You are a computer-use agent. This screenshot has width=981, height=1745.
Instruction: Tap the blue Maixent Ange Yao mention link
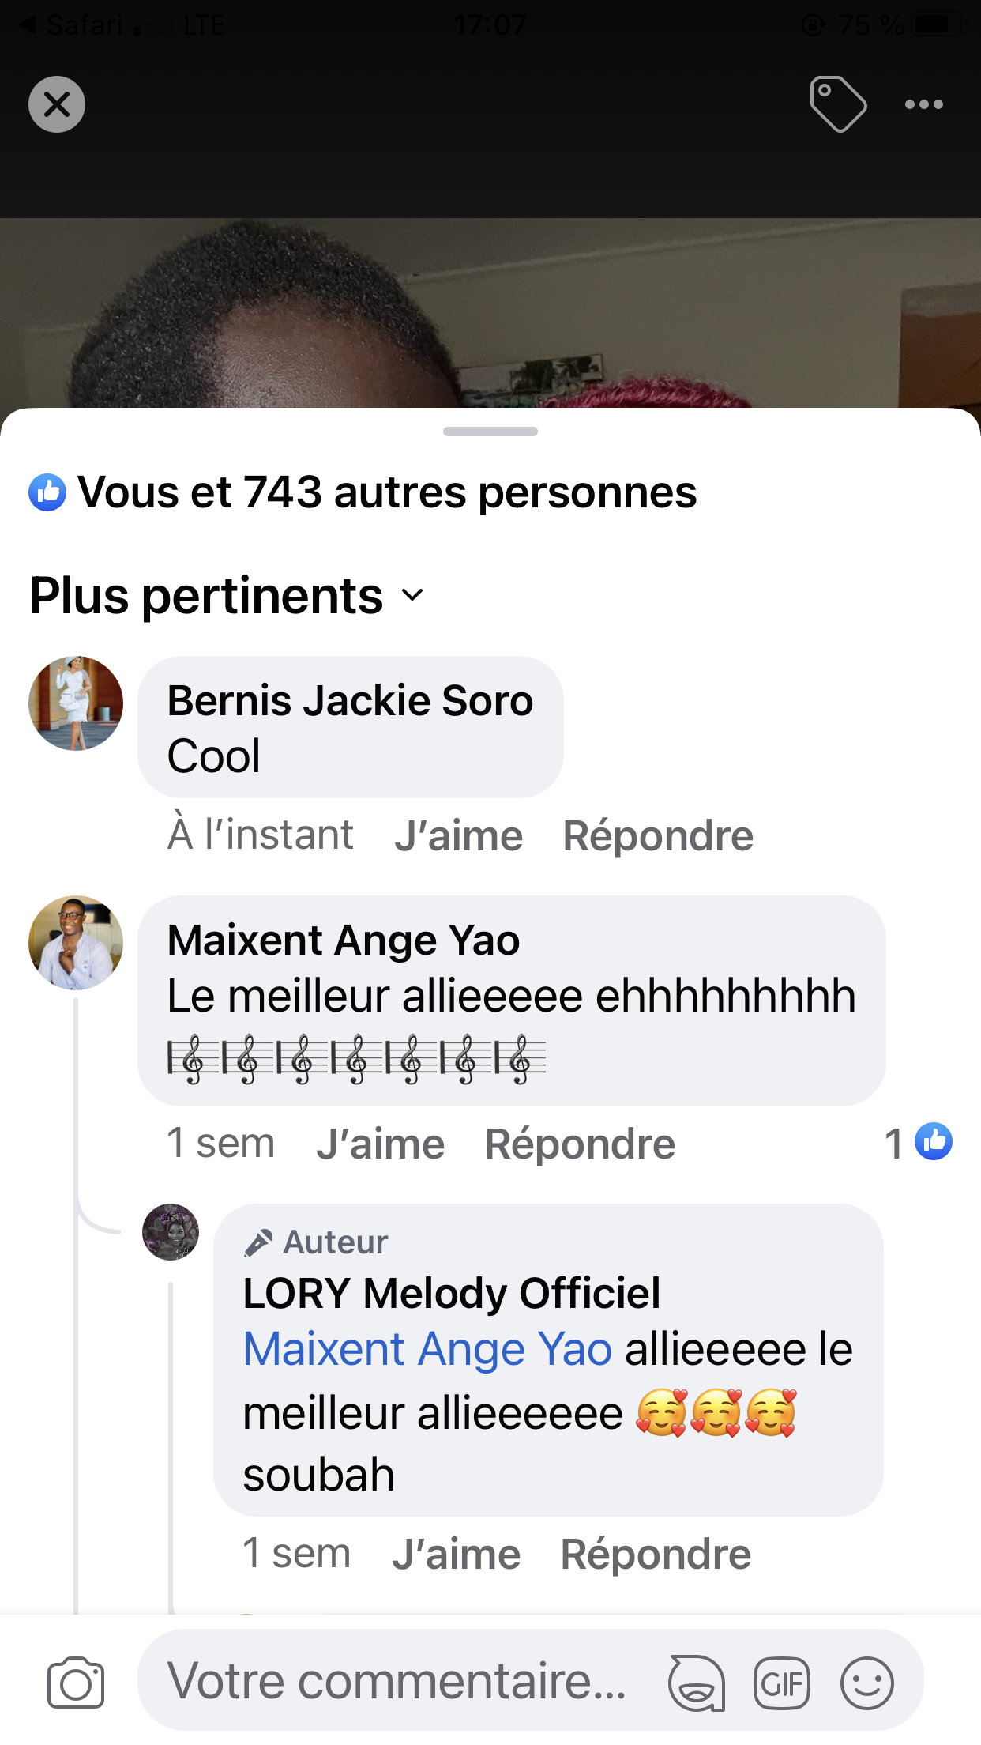(x=427, y=1348)
